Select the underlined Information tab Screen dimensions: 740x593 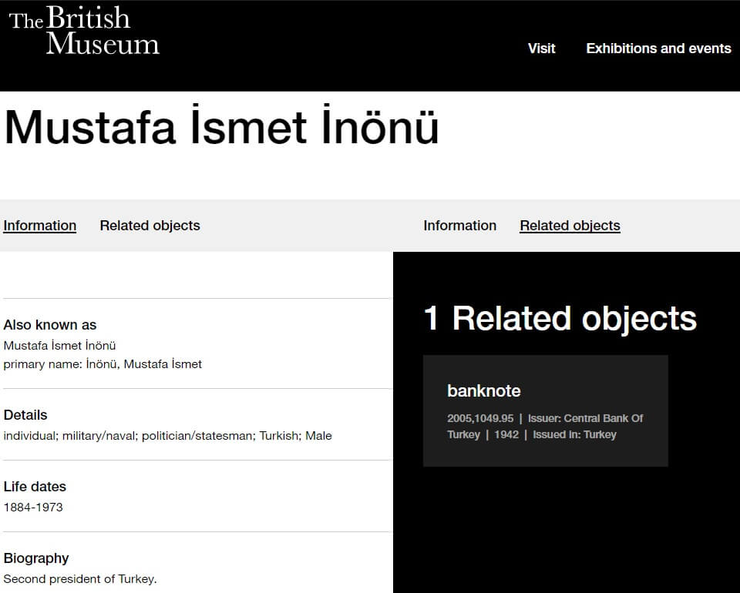tap(40, 226)
